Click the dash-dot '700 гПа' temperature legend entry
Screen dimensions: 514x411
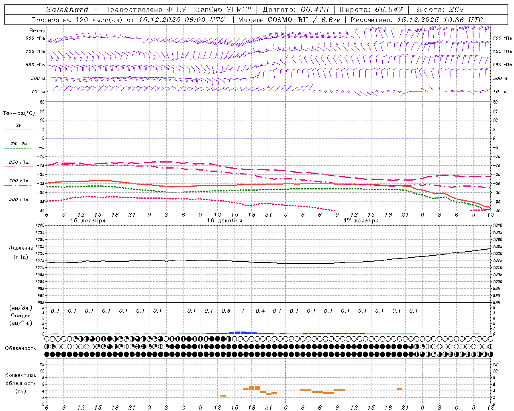tap(19, 183)
